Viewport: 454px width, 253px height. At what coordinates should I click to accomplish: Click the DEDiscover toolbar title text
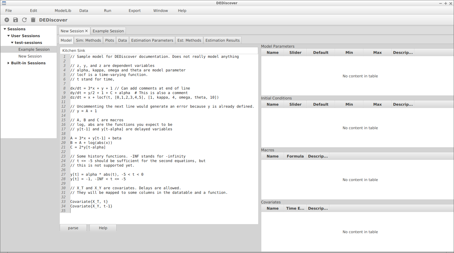click(53, 20)
